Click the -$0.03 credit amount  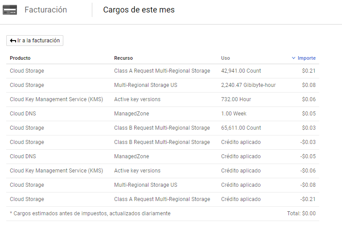tap(308, 142)
